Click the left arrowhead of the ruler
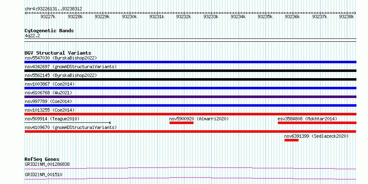This screenshot has height=184, width=368. tap(26, 13)
